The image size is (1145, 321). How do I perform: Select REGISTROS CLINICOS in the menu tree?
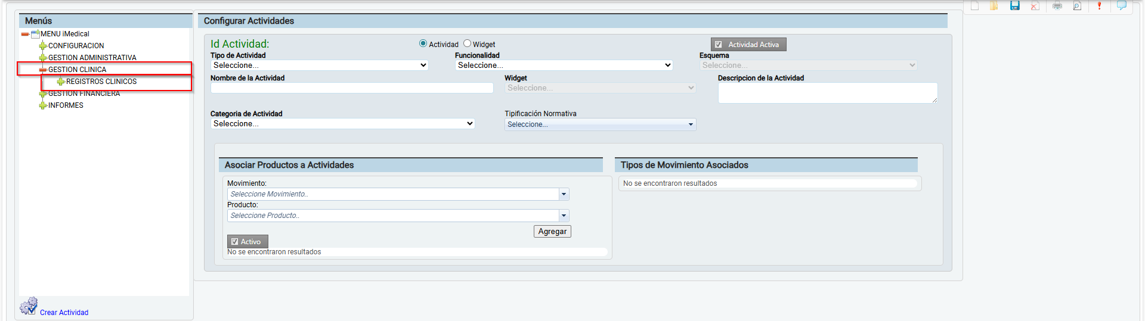pos(101,82)
